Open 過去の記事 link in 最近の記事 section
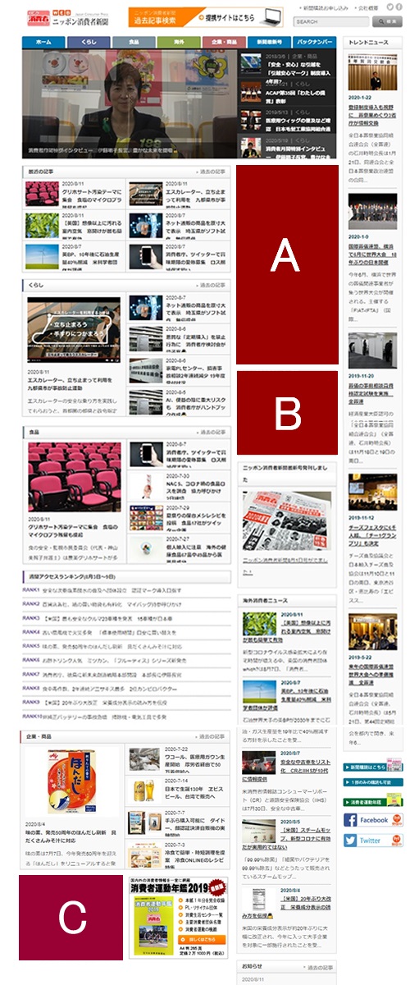The height and width of the screenshot is (985, 410). [x=211, y=172]
